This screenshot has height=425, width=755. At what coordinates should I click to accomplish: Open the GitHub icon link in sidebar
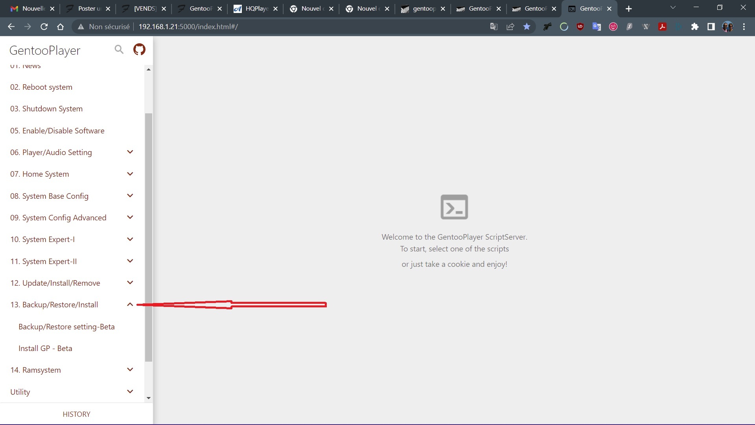click(139, 50)
